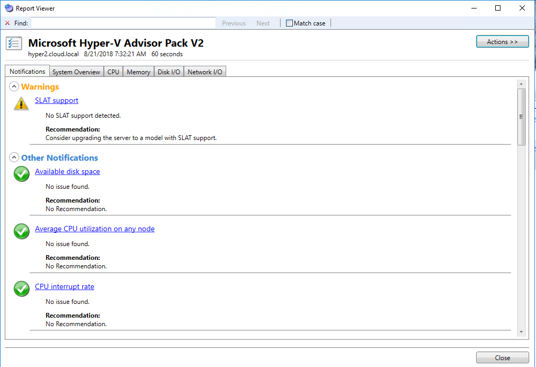Click the green check icon for Average CPU utilization
Screen dimensions: 536x367
pyautogui.click(x=22, y=231)
